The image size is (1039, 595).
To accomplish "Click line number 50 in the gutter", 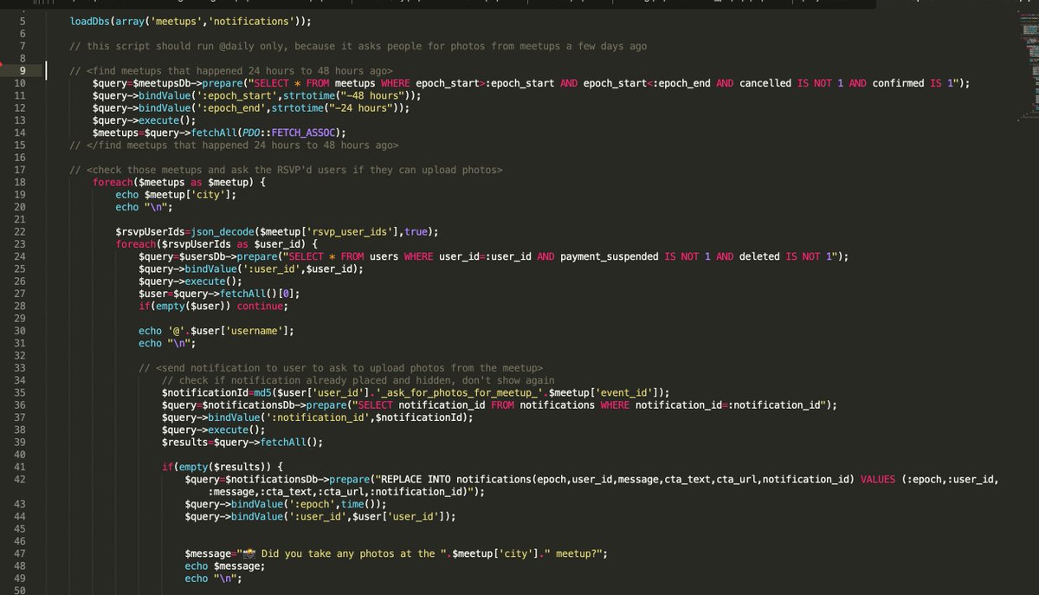I will (20, 590).
